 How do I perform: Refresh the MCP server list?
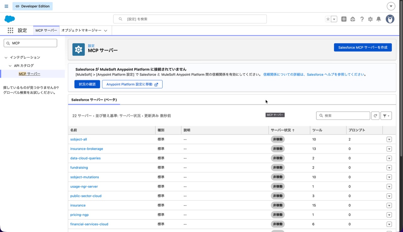click(375, 116)
